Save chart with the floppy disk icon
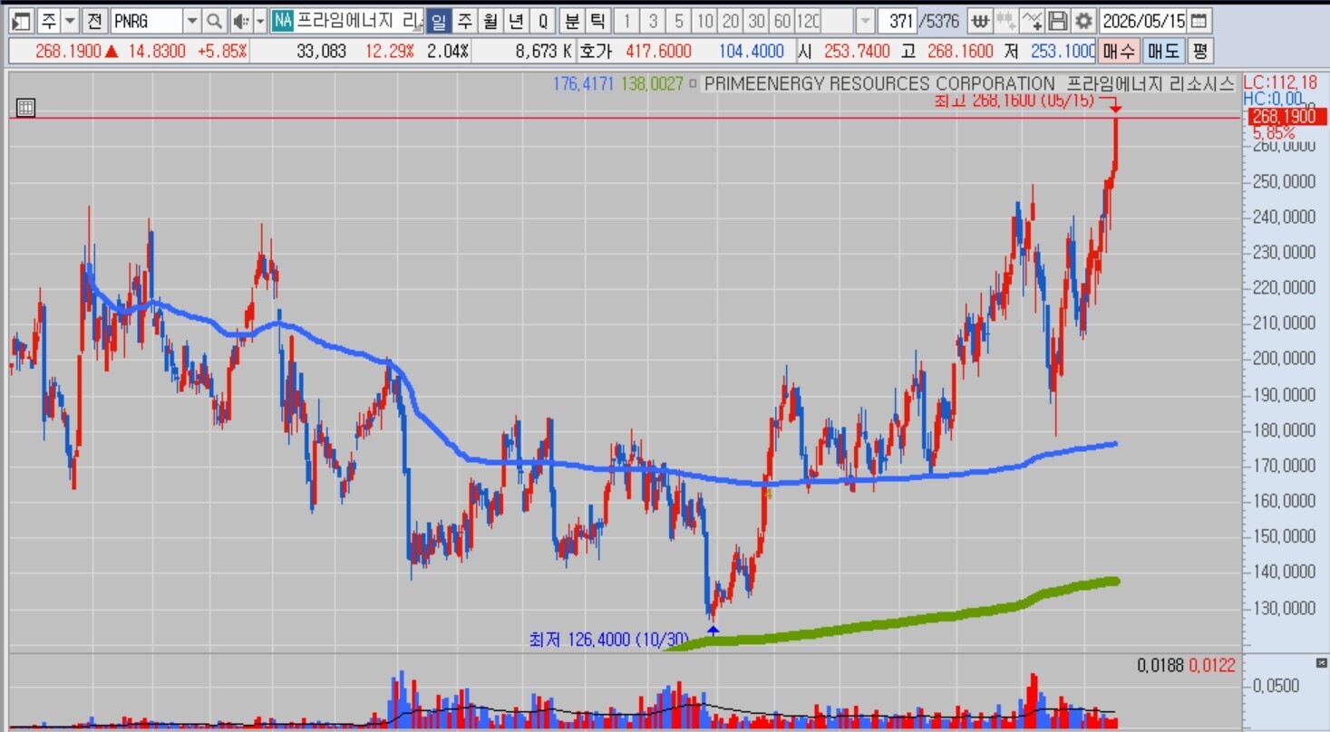This screenshot has width=1330, height=732. 1057,20
